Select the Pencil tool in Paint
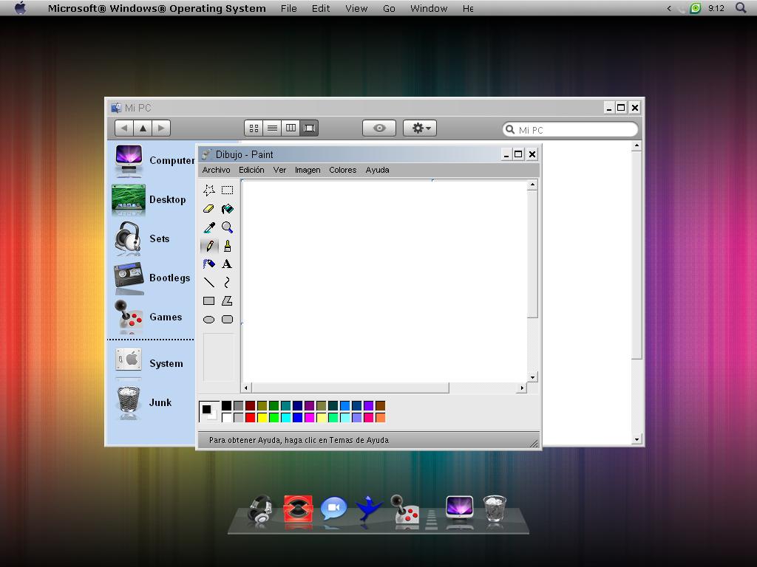Viewport: 757px width, 567px height. pyautogui.click(x=209, y=246)
